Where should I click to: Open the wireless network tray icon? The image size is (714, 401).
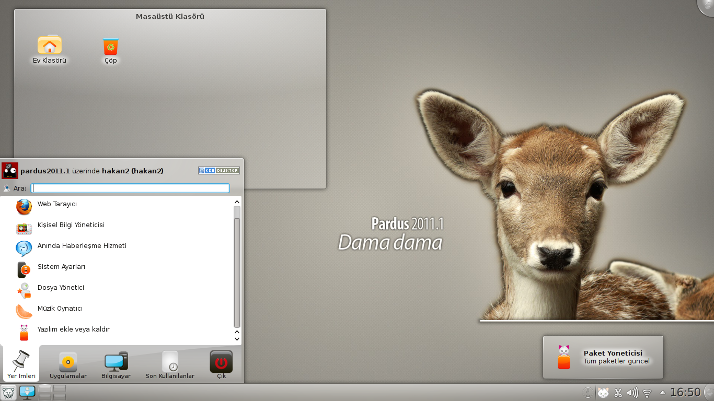[x=648, y=393]
